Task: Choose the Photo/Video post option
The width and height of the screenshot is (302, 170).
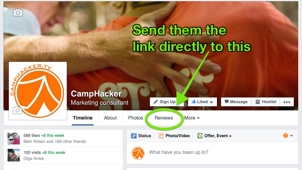Action: [x=174, y=136]
